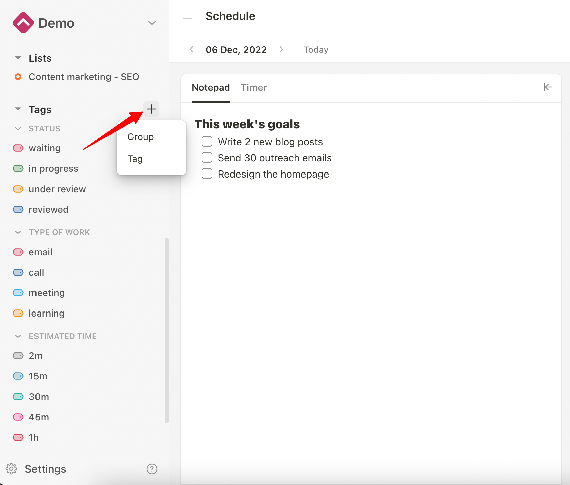The width and height of the screenshot is (570, 485).
Task: Select the call tag label
Action: (x=36, y=272)
